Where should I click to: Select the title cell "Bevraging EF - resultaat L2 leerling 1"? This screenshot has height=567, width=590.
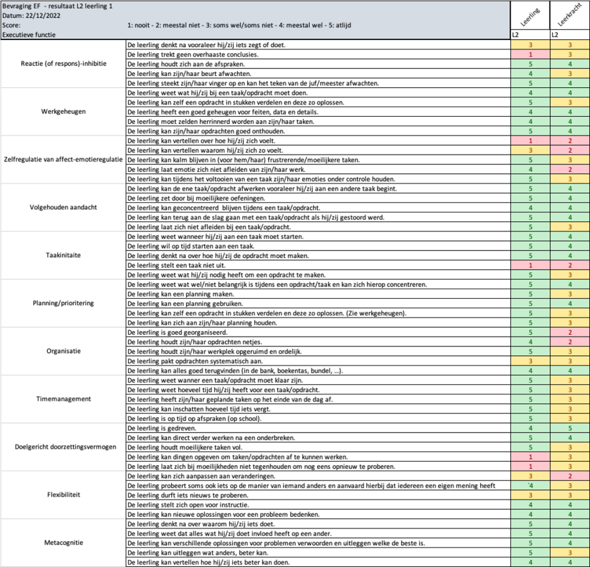point(57,6)
